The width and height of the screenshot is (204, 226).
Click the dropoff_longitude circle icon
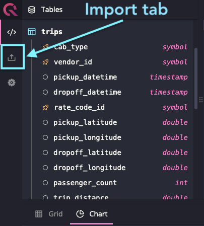pos(45,168)
